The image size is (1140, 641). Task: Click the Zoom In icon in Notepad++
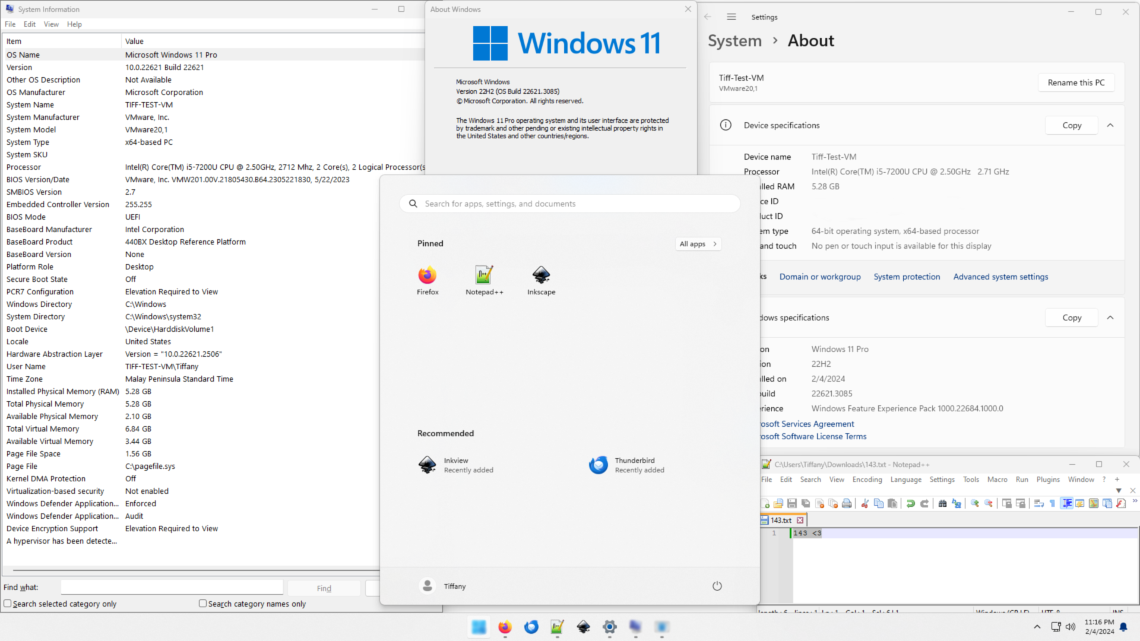tap(974, 503)
